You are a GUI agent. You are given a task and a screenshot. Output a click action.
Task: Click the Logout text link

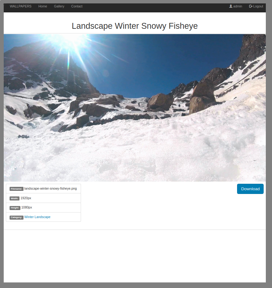[x=258, y=6]
